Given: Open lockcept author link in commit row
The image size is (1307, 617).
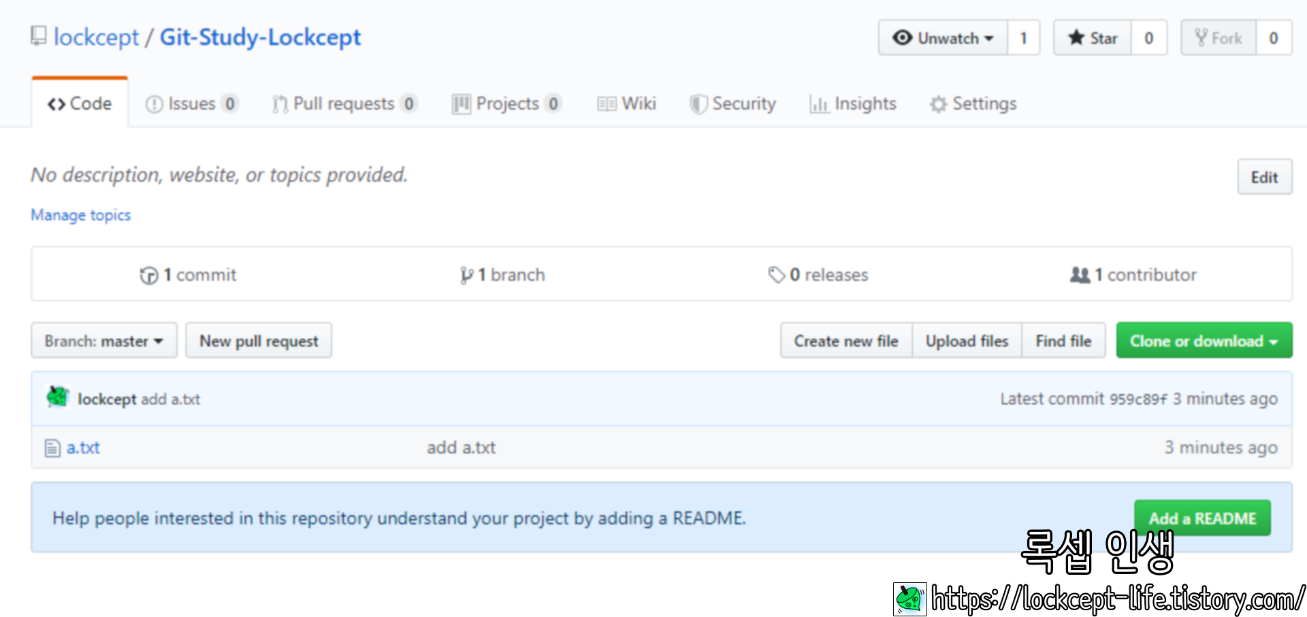Looking at the screenshot, I should [107, 399].
